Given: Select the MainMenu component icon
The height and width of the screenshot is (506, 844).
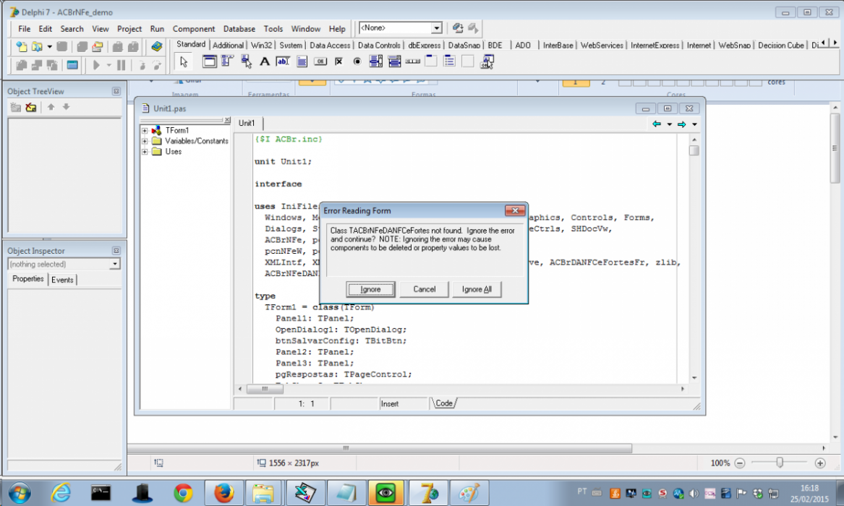Looking at the screenshot, I should 227,61.
